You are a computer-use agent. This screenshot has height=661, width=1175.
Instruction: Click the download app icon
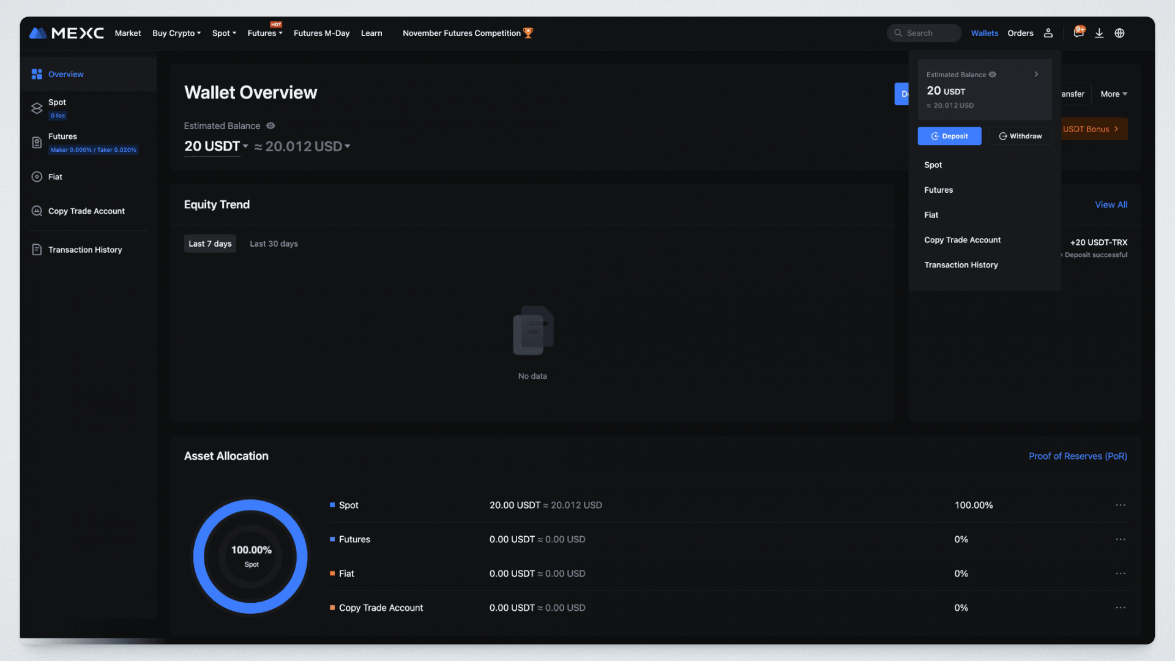click(1099, 33)
